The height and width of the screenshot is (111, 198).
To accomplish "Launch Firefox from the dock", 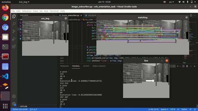I will coord(5,7).
